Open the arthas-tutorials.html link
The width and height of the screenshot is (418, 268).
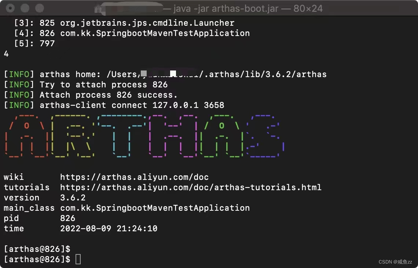point(191,187)
